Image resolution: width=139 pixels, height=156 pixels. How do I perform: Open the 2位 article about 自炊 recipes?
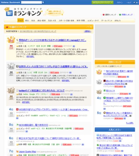(53, 66)
